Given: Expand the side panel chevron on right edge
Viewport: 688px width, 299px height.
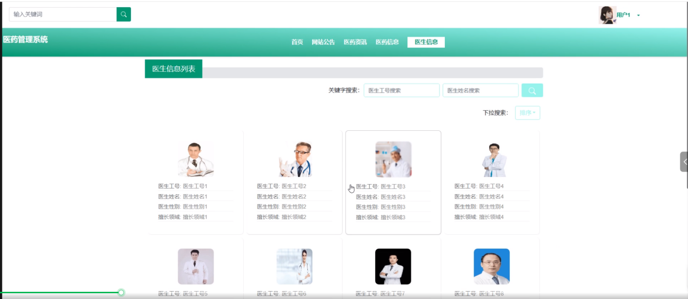Looking at the screenshot, I should [x=684, y=162].
